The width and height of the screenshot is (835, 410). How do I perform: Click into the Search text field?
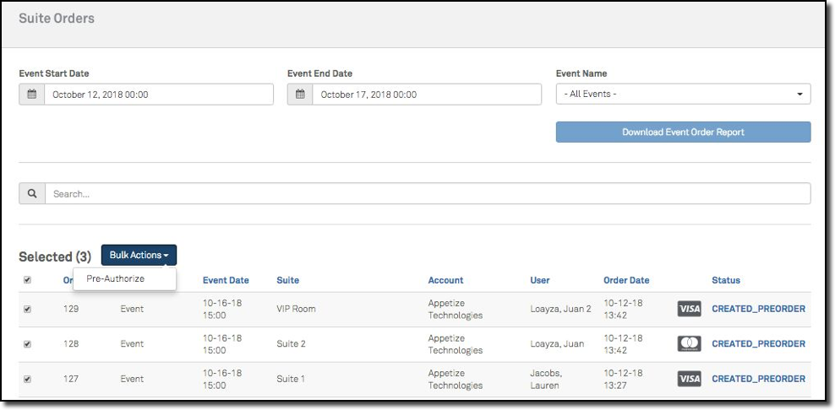pyautogui.click(x=427, y=194)
